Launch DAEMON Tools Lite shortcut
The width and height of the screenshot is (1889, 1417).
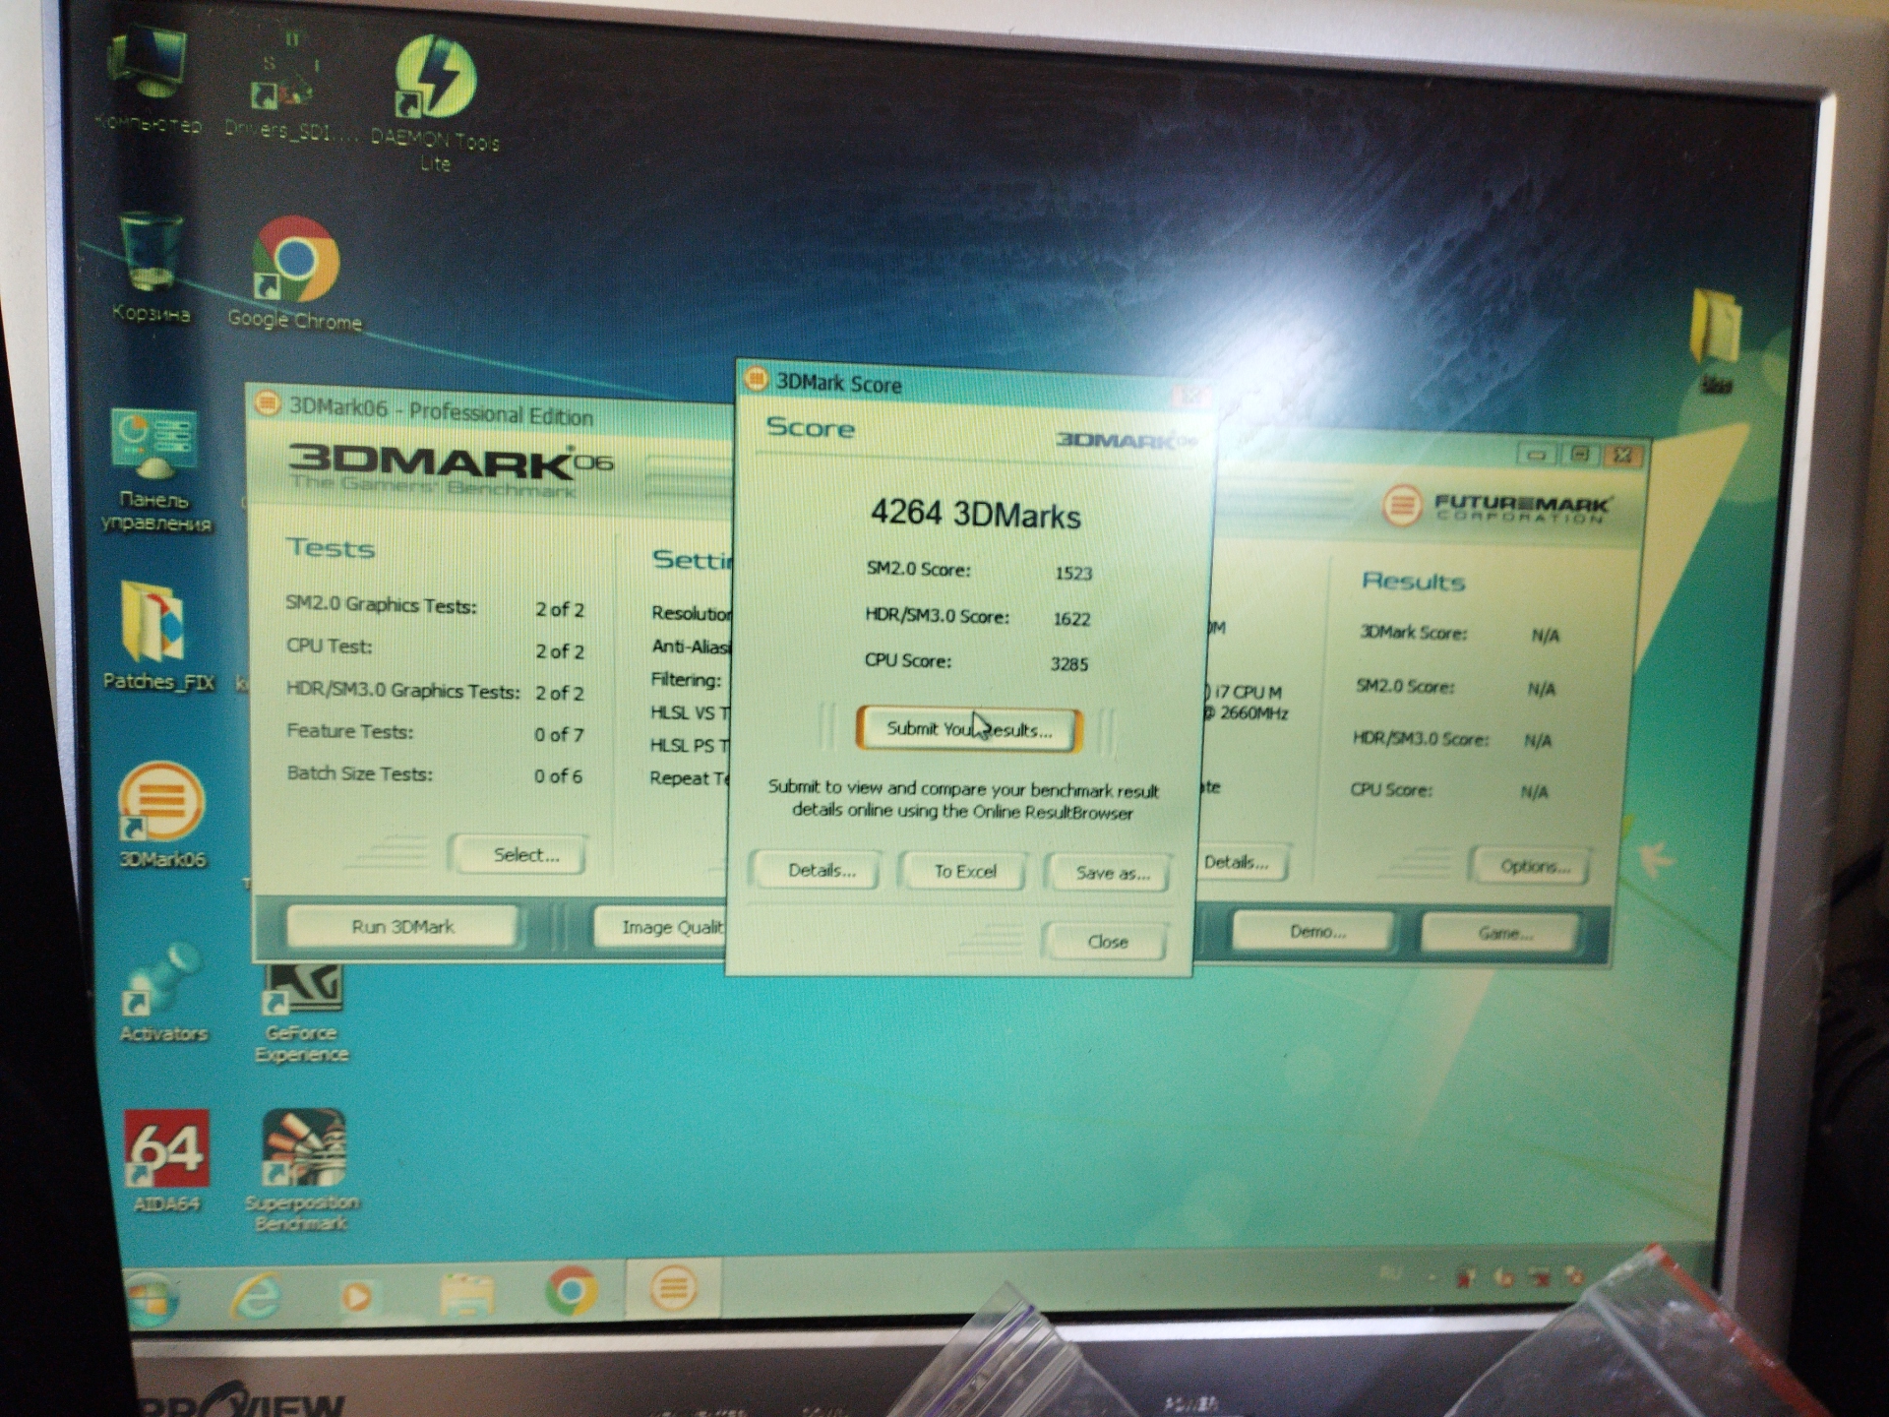(x=435, y=103)
